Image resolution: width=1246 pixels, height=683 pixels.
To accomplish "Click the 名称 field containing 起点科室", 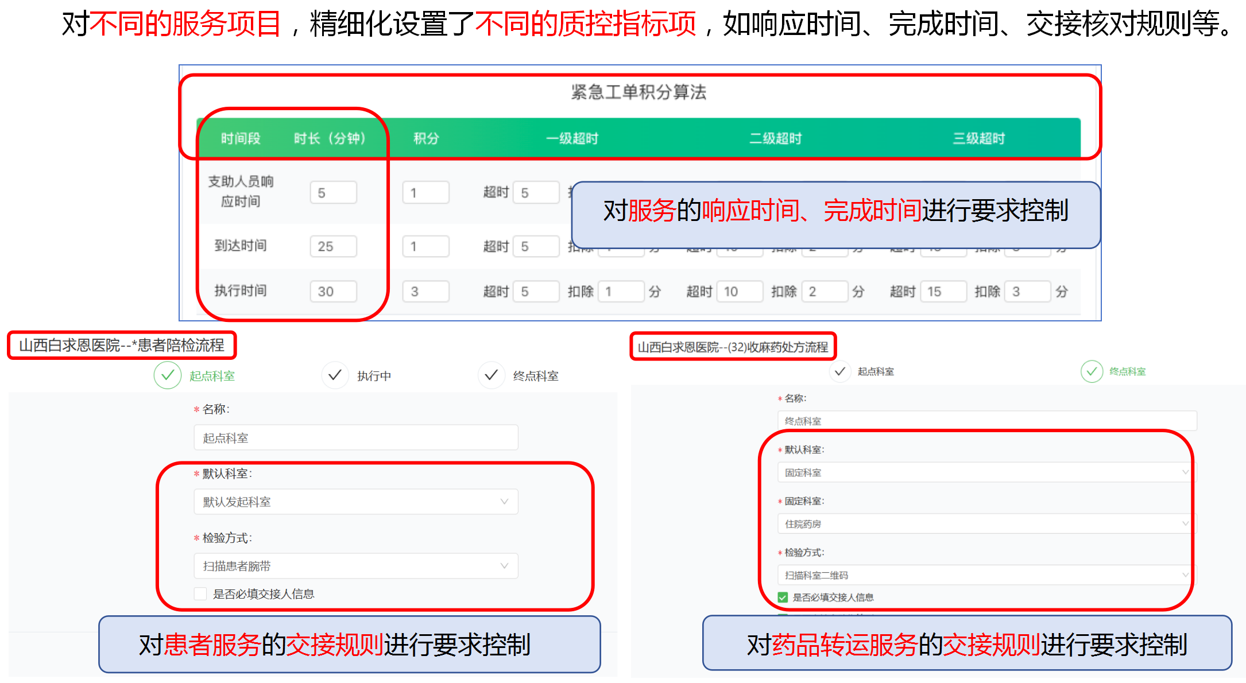I will (356, 438).
